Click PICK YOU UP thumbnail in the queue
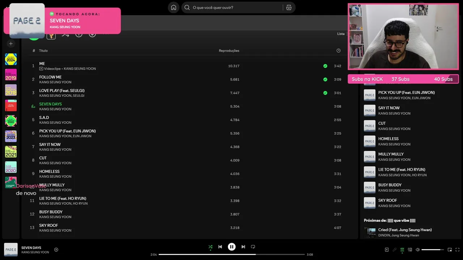The height and width of the screenshot is (260, 463). (370, 95)
